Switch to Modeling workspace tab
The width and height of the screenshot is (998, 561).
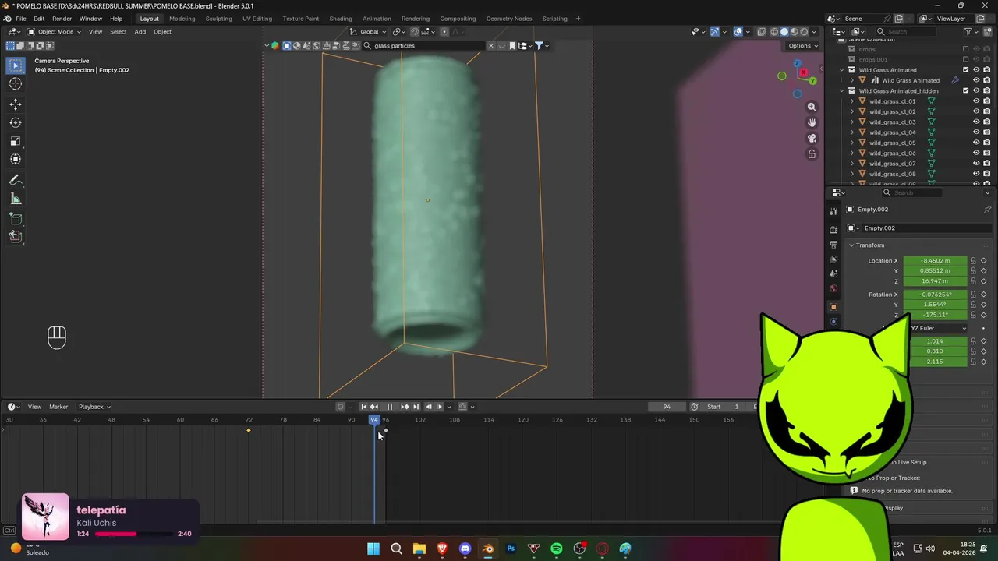pos(182,19)
